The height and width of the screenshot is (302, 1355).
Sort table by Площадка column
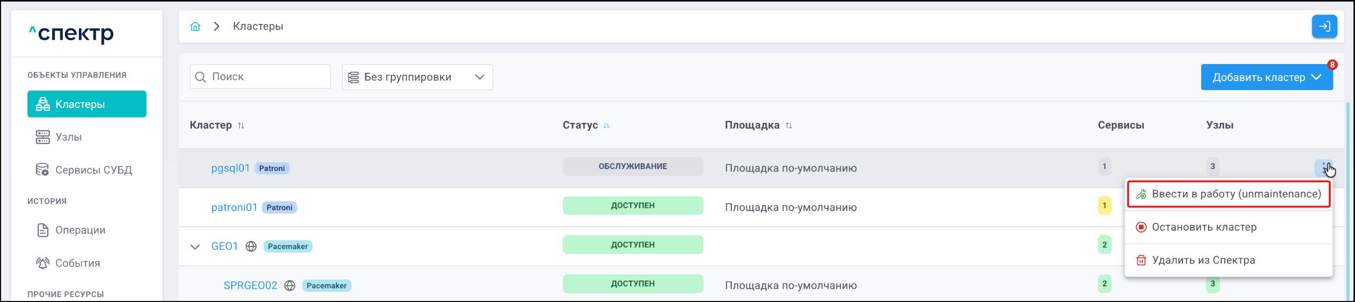pos(789,125)
